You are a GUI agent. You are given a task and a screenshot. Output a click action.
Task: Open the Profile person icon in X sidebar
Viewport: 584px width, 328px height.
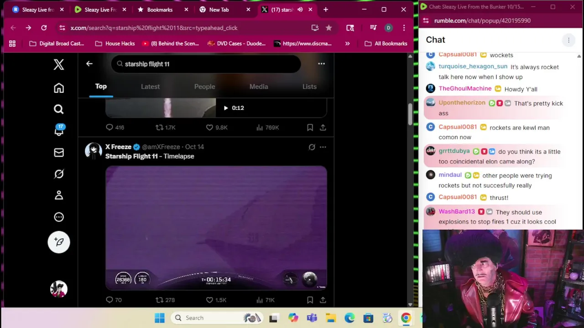pyautogui.click(x=59, y=195)
